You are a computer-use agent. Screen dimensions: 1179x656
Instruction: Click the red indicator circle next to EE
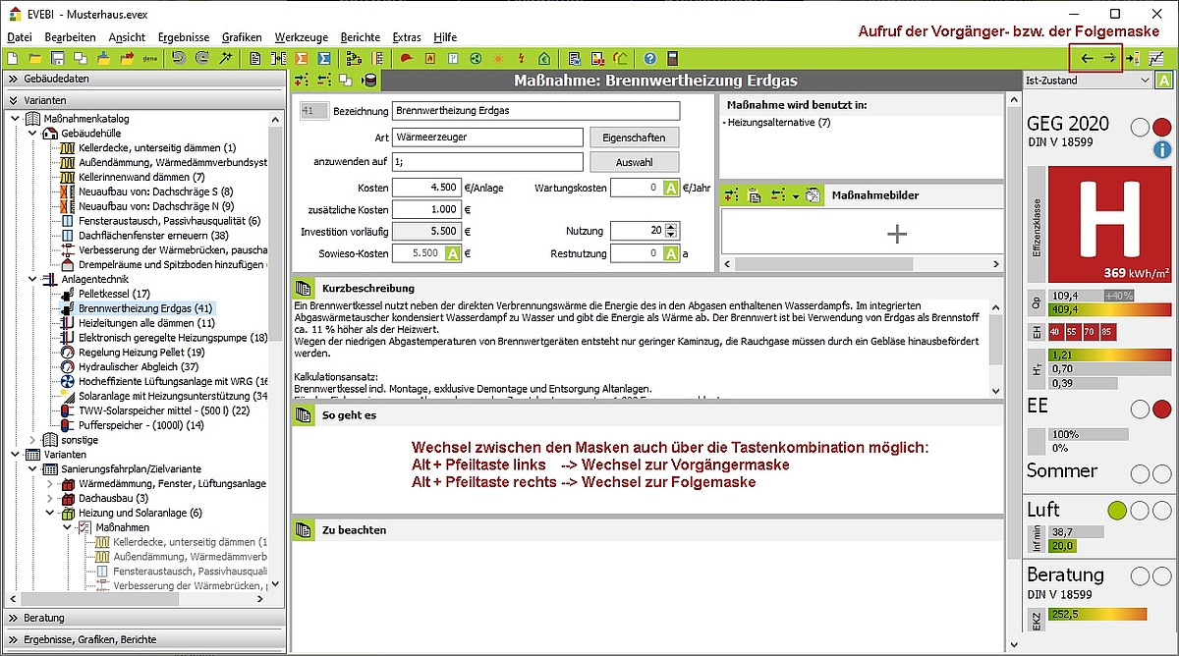pyautogui.click(x=1161, y=409)
